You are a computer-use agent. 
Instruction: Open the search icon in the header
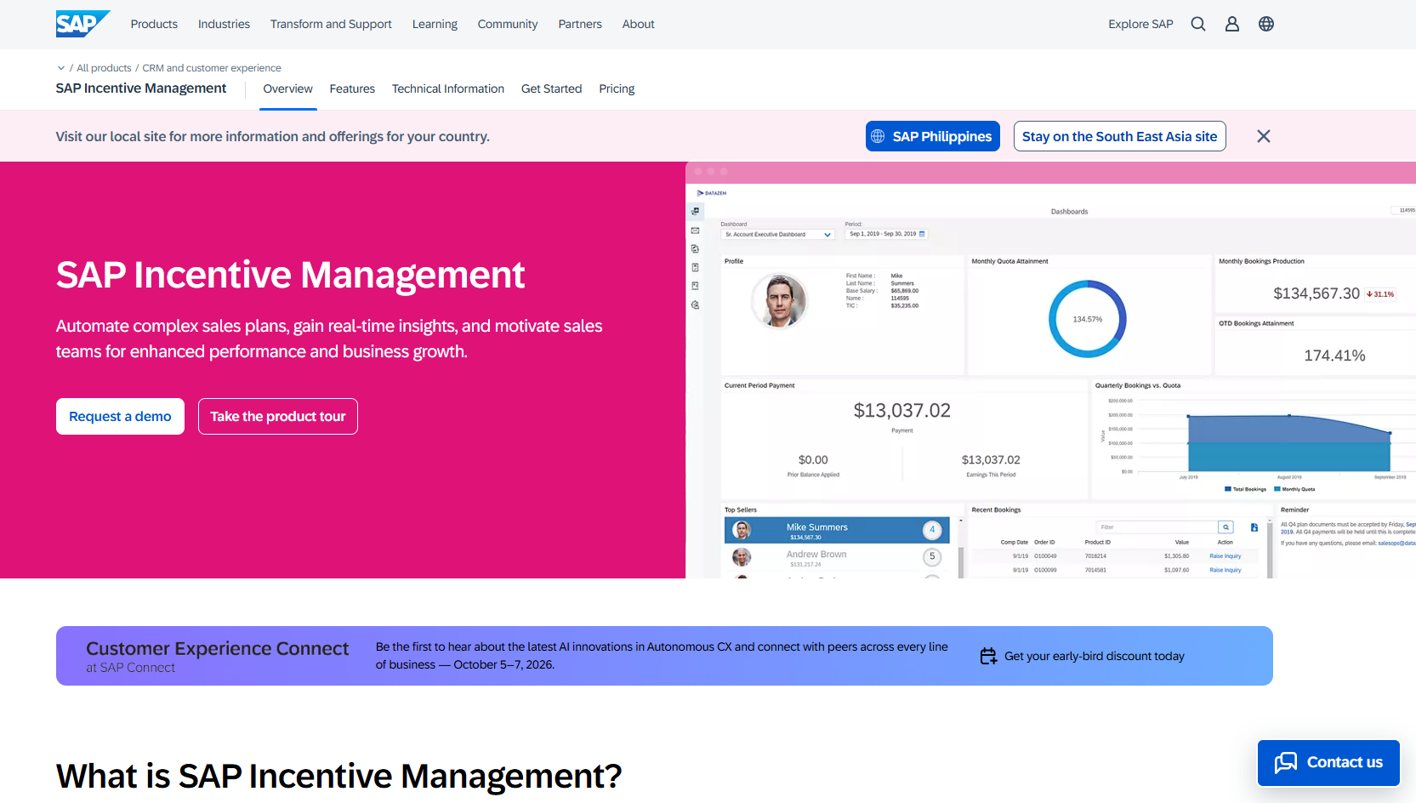point(1198,24)
